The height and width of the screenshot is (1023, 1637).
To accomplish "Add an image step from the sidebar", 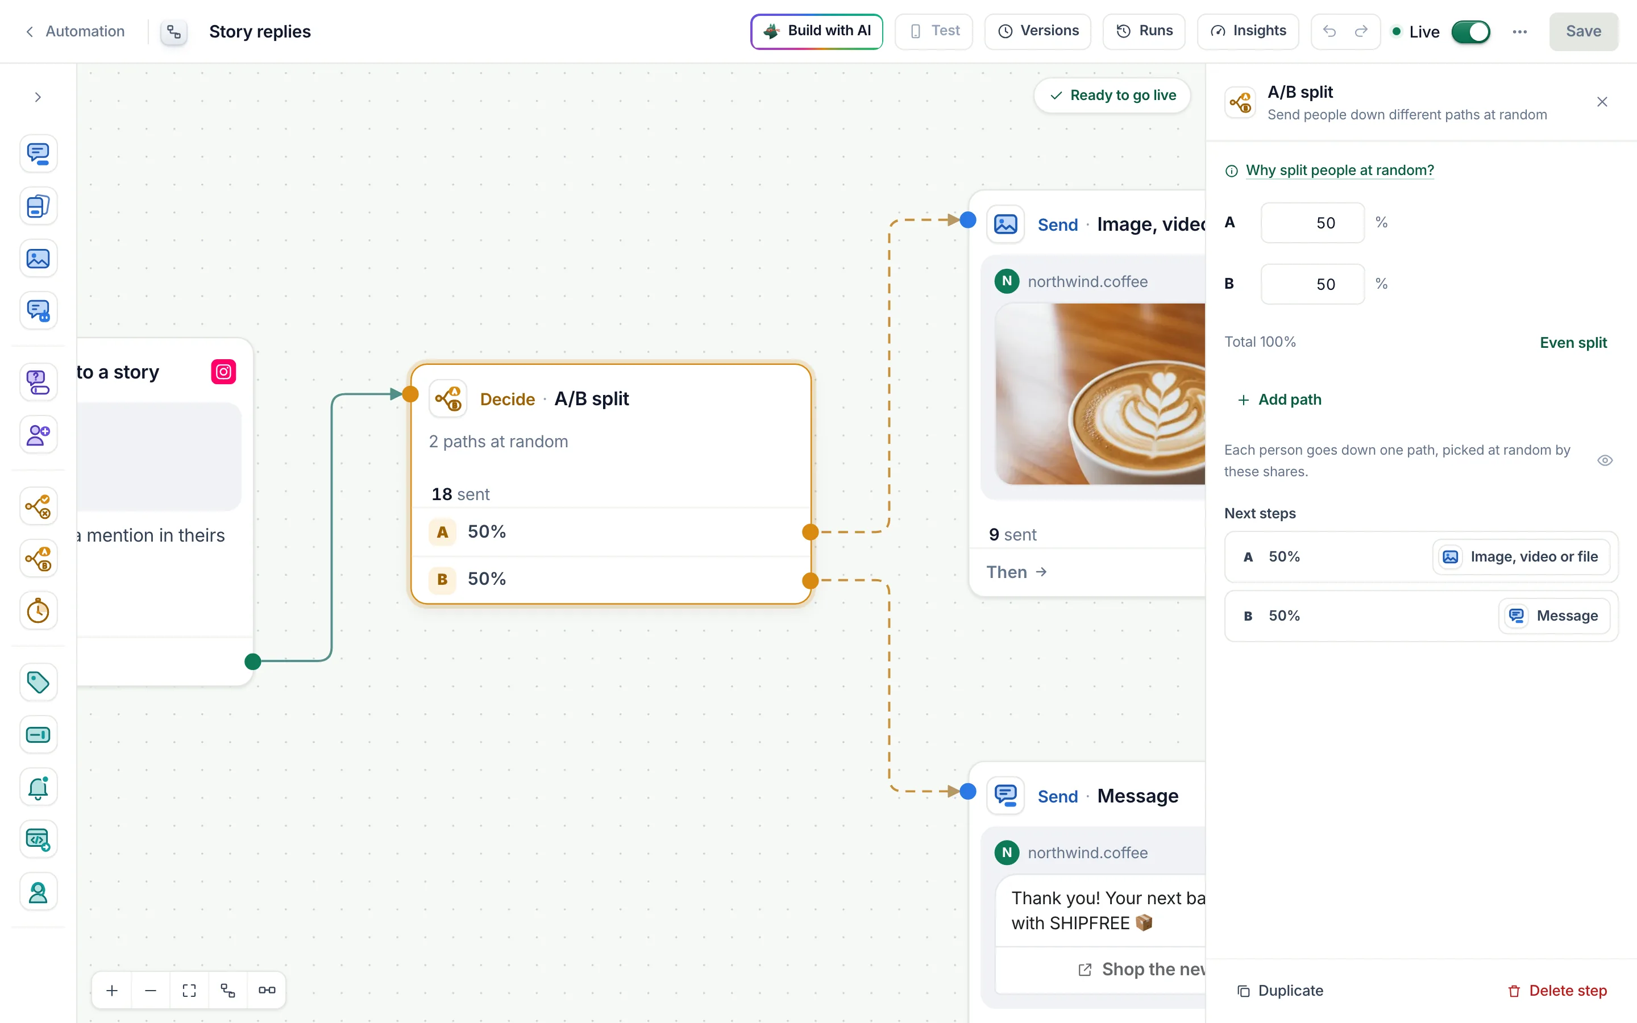I will 38,259.
